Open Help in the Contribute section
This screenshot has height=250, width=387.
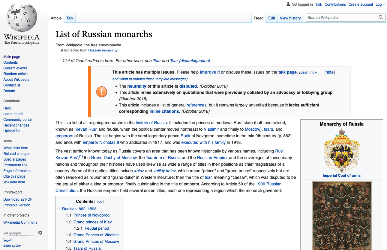pos(7,108)
